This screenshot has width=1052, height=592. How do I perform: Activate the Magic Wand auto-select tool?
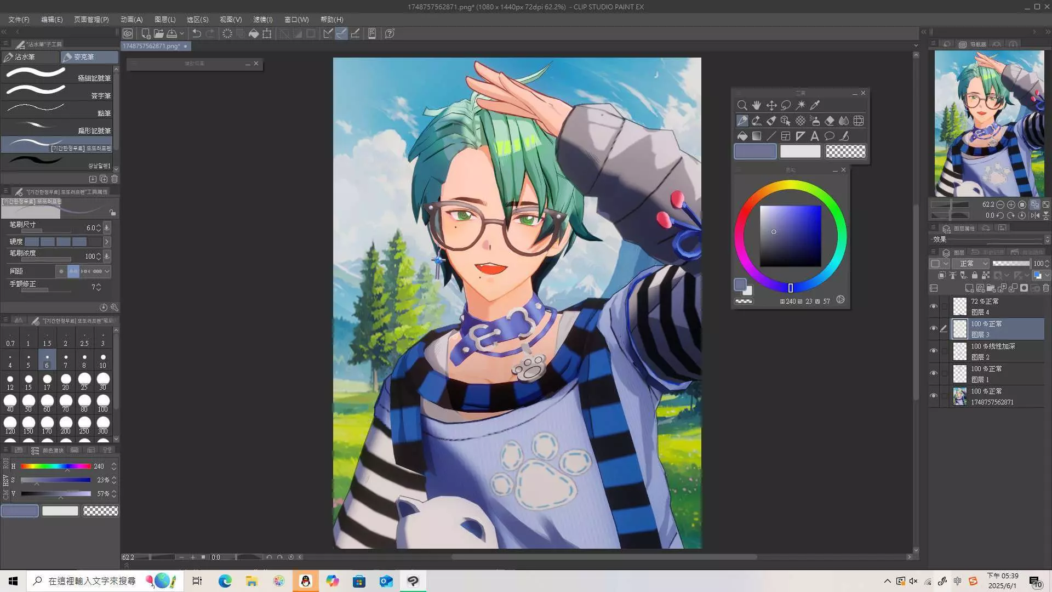[x=801, y=105]
